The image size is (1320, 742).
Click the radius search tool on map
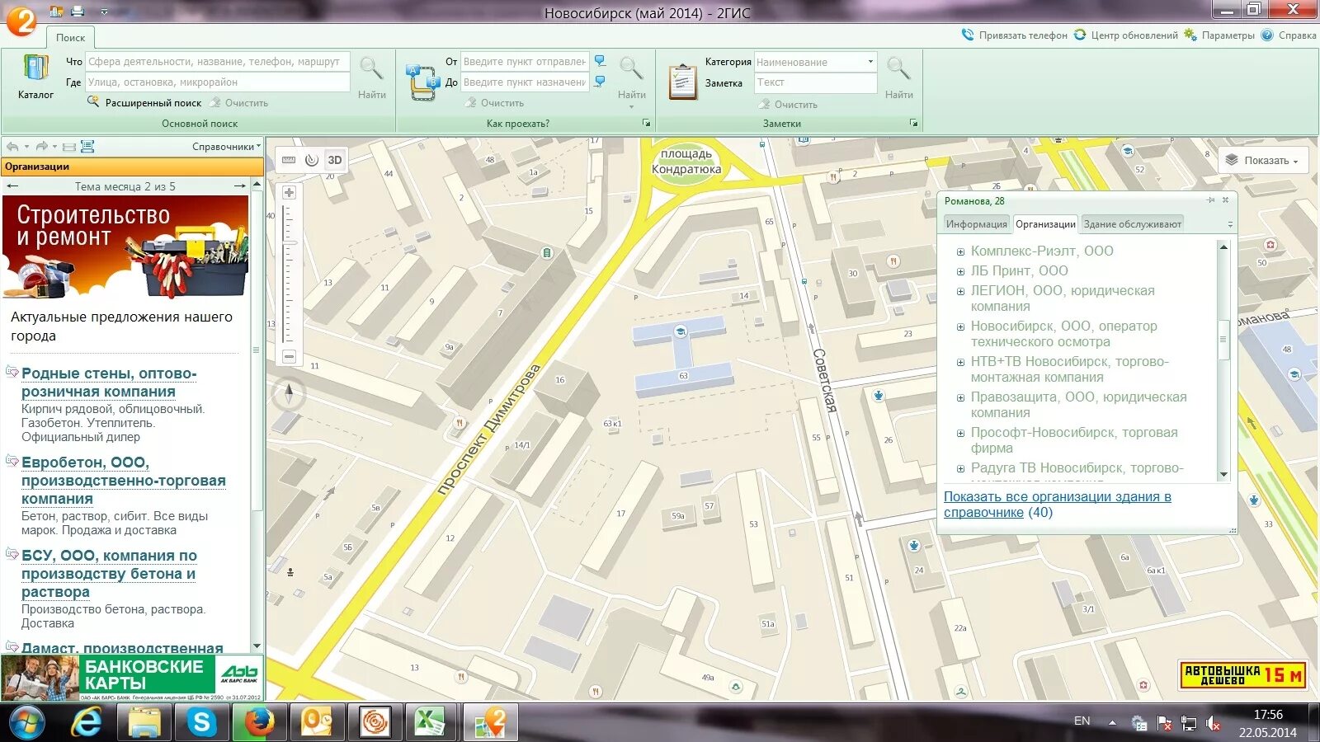pos(311,160)
